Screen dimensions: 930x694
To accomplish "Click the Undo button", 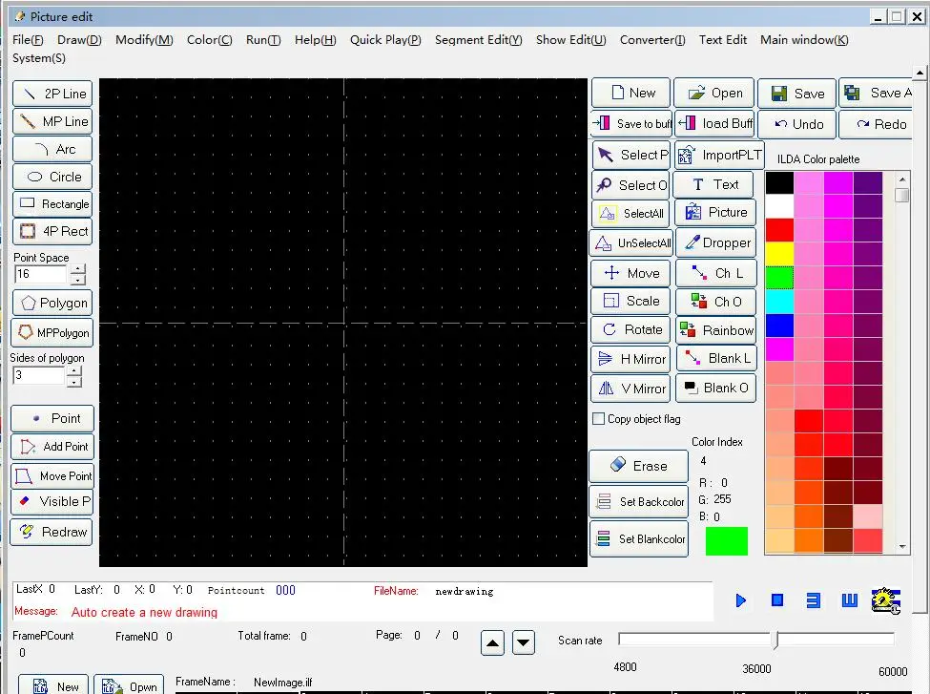I will [797, 124].
